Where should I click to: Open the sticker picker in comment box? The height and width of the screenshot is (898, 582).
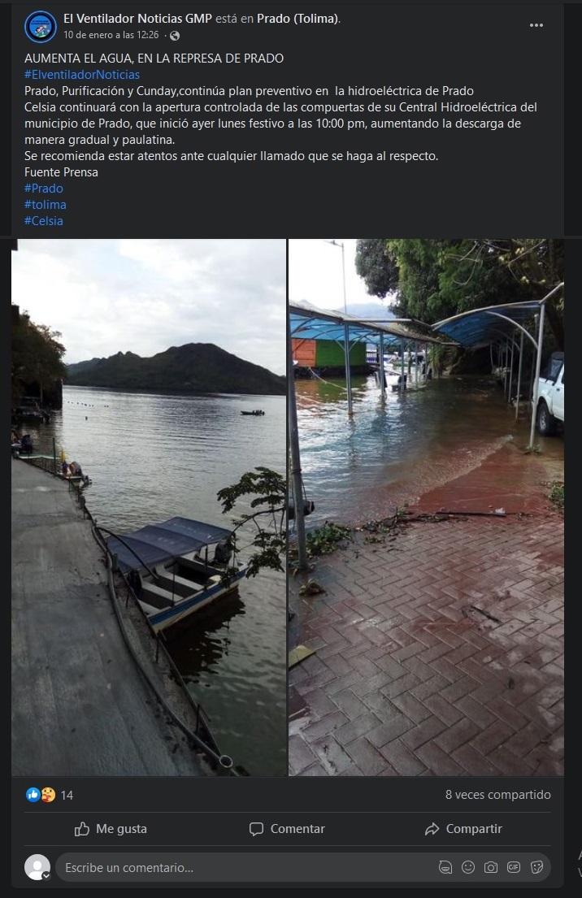tap(536, 867)
